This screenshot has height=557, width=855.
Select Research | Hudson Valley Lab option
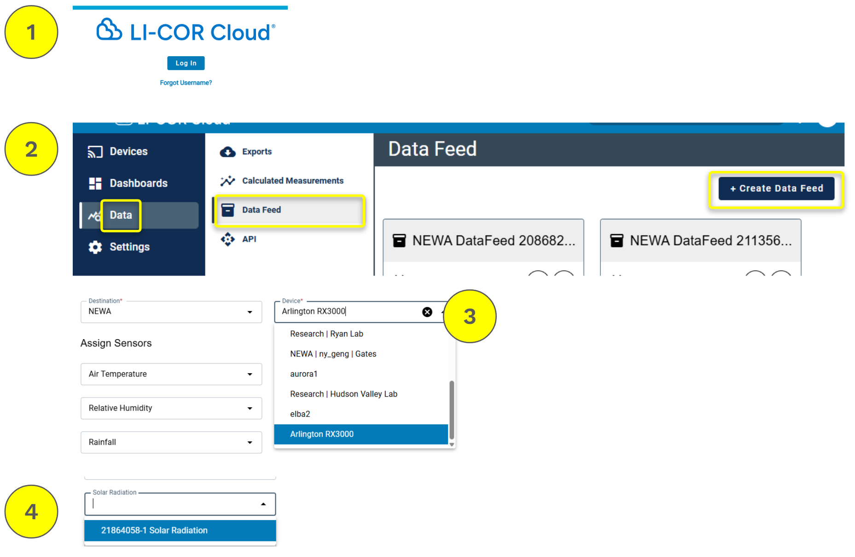tap(361, 394)
